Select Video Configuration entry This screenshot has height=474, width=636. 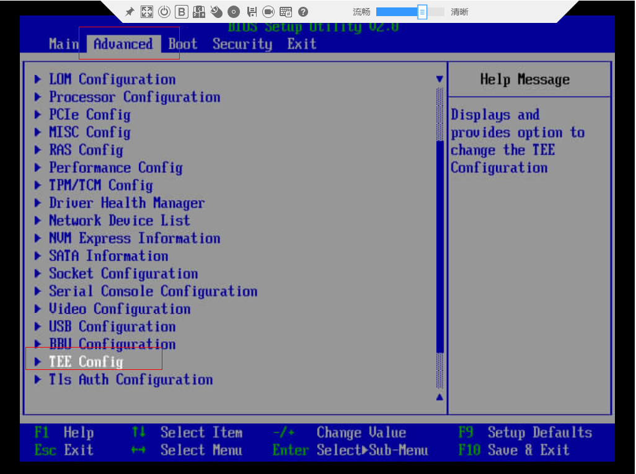[x=120, y=309]
